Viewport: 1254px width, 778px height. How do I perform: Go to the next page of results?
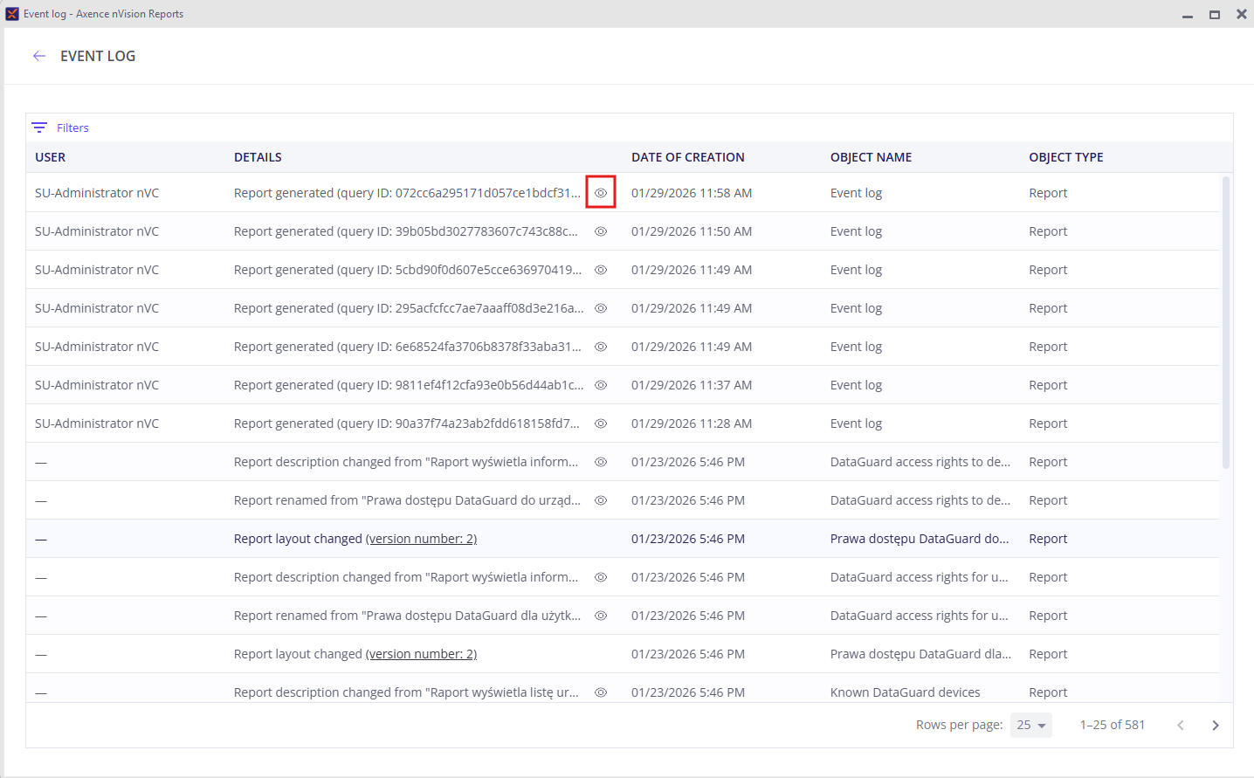[1215, 726]
